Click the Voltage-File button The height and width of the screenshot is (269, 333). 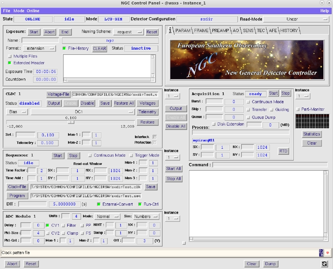[58, 95]
